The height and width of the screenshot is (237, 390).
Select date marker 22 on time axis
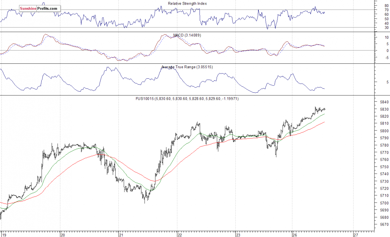tap(179, 234)
